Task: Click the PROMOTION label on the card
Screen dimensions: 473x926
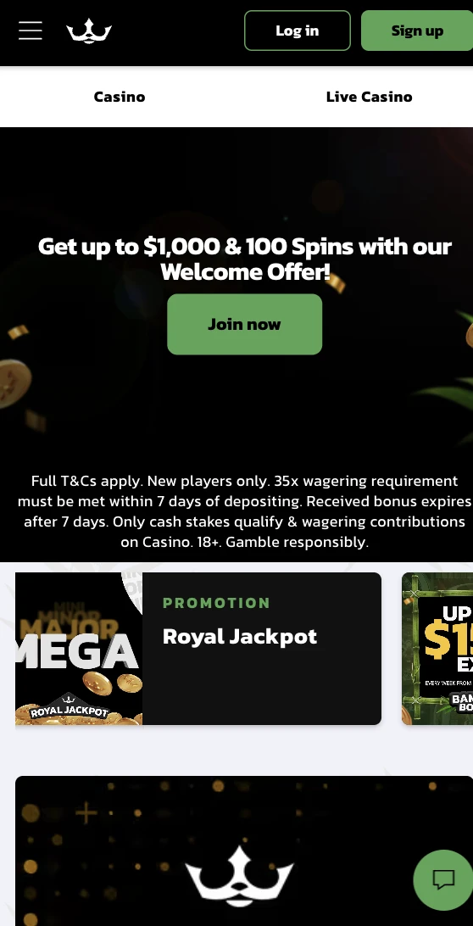Action: 216,603
